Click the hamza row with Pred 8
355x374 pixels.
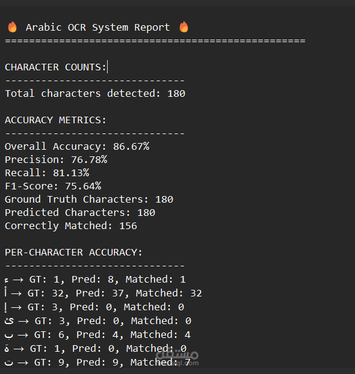(95, 280)
